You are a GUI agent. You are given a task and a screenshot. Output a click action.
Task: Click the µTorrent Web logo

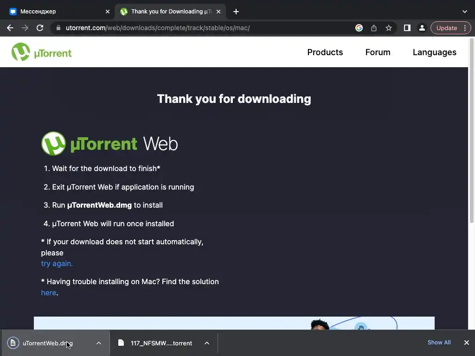(109, 144)
